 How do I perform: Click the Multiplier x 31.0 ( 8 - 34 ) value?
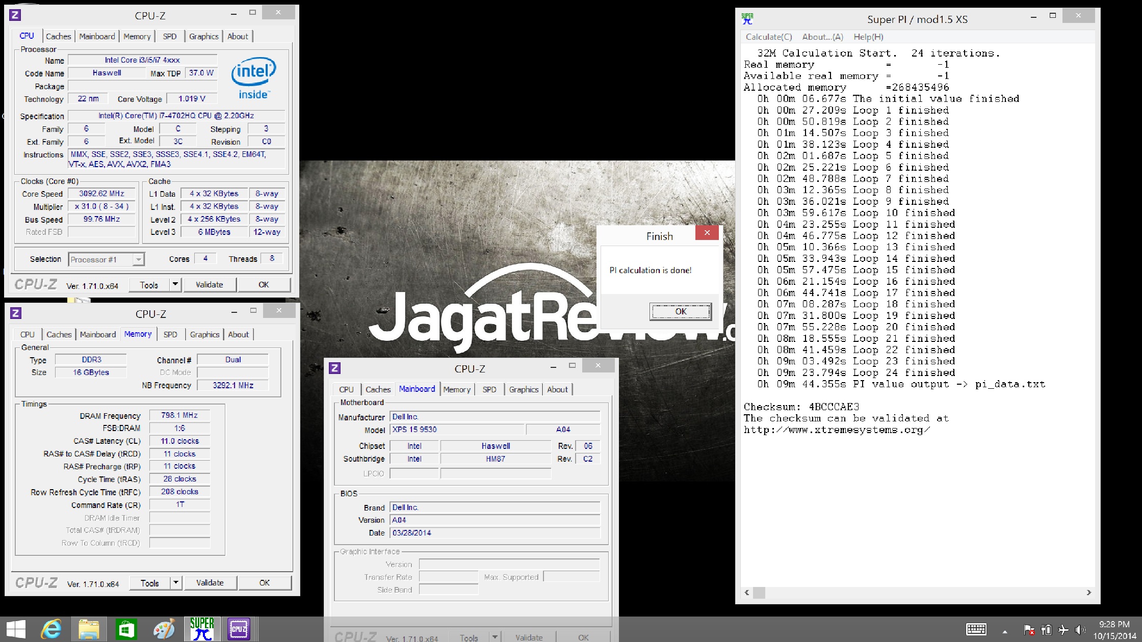(x=101, y=206)
